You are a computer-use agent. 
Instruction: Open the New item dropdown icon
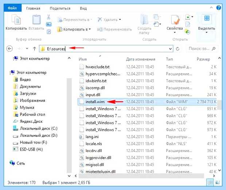tap(157, 17)
